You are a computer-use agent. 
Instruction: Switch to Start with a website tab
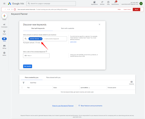[x=67, y=28]
